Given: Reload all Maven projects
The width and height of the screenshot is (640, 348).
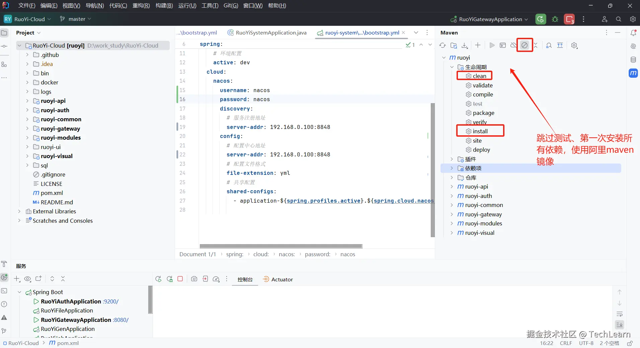Looking at the screenshot, I should [x=443, y=46].
